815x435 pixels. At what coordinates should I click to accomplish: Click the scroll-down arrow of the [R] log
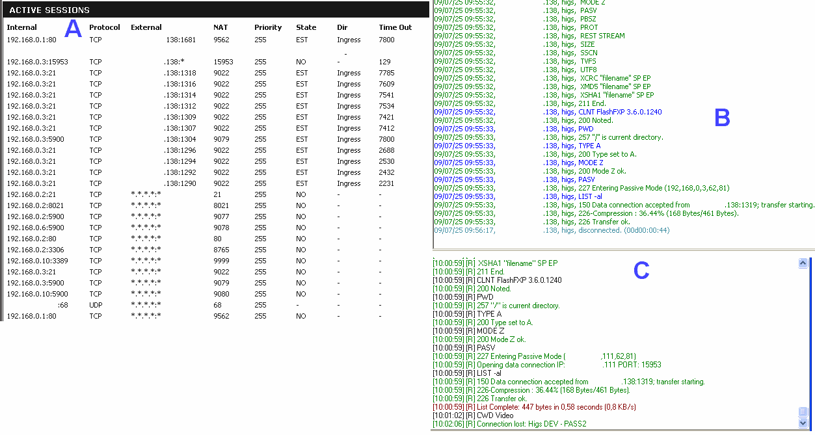pos(803,423)
